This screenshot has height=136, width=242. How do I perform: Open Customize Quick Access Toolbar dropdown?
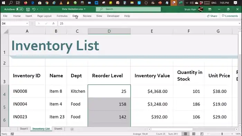click(49, 9)
